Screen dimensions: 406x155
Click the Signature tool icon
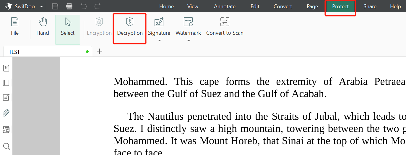pos(159,22)
